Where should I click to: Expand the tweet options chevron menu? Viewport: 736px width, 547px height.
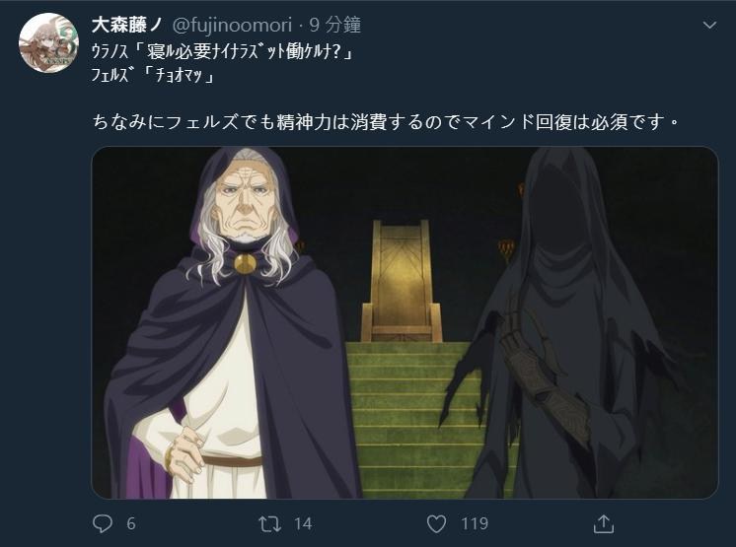[709, 25]
